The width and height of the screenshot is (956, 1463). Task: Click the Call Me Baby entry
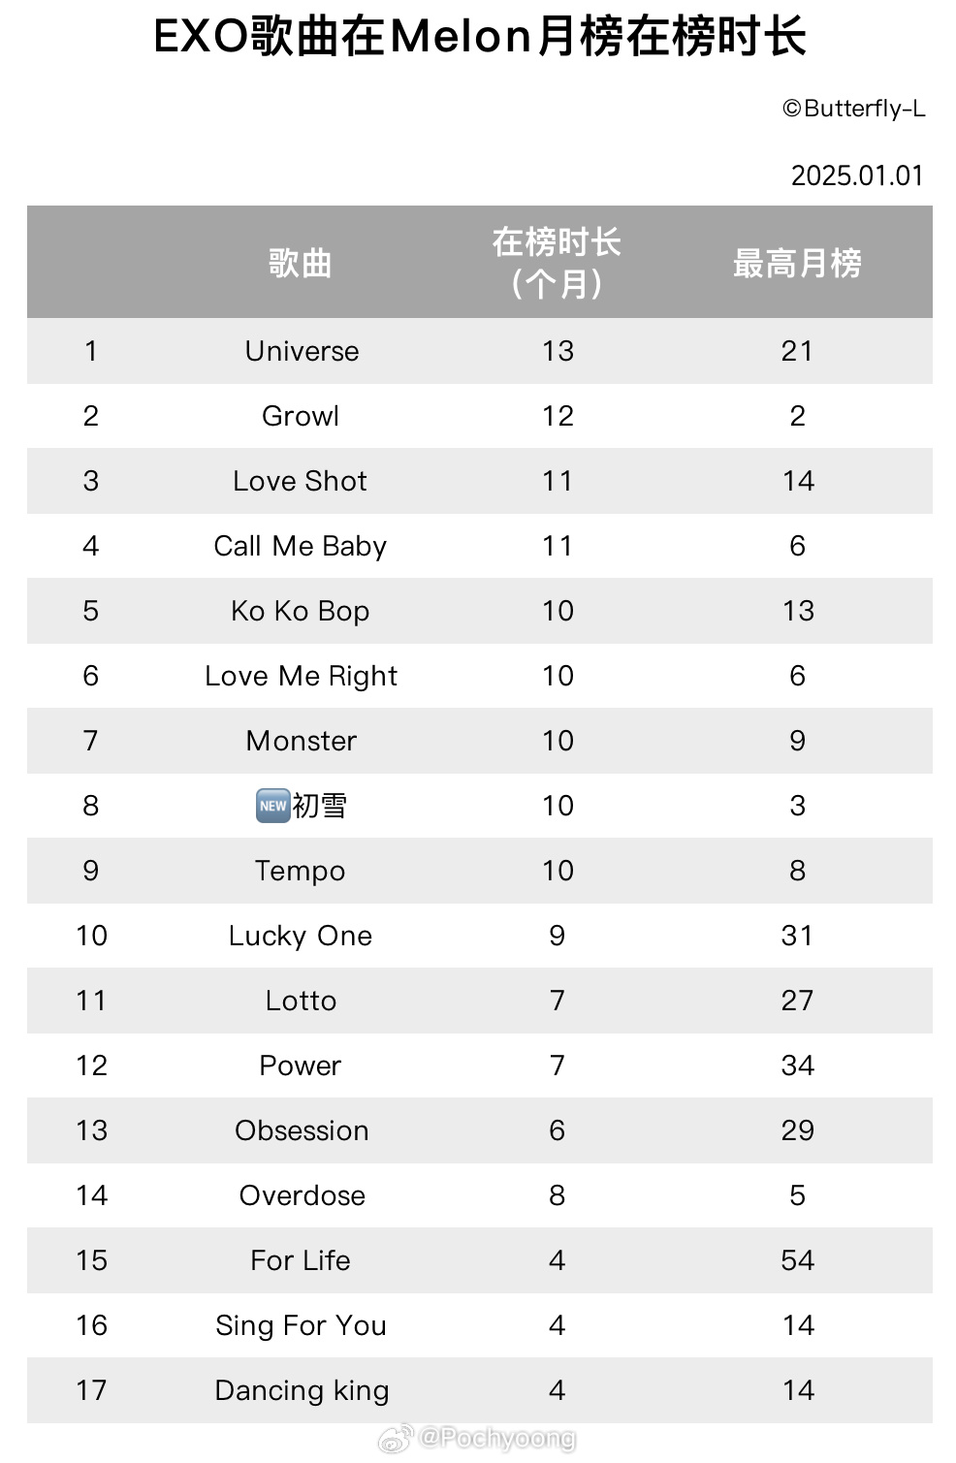tap(301, 546)
